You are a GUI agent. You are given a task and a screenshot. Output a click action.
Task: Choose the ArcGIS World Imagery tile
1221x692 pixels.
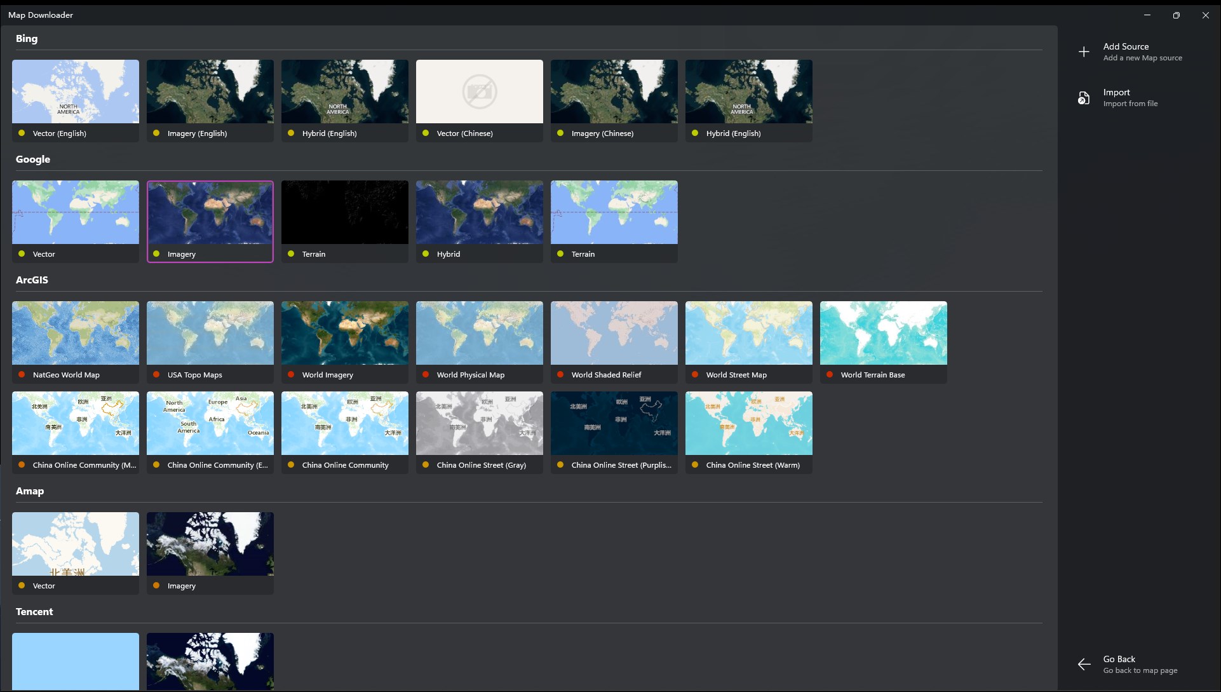(x=344, y=333)
